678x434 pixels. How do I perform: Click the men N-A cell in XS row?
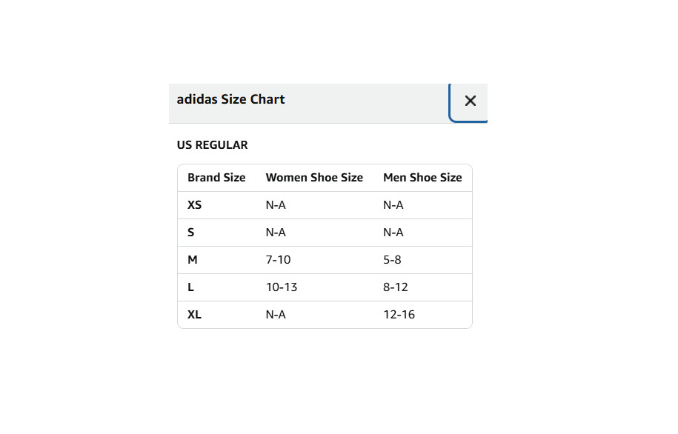[393, 205]
